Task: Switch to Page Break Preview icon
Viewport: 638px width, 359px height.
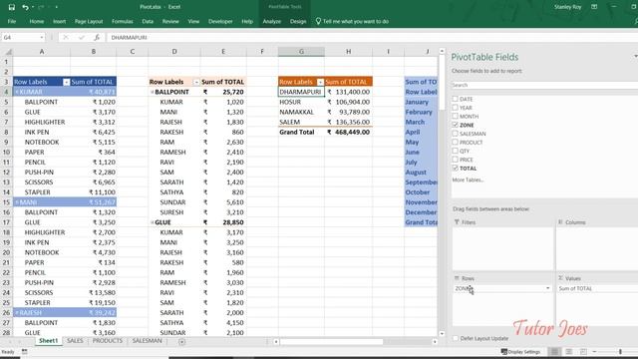Action: (x=583, y=352)
